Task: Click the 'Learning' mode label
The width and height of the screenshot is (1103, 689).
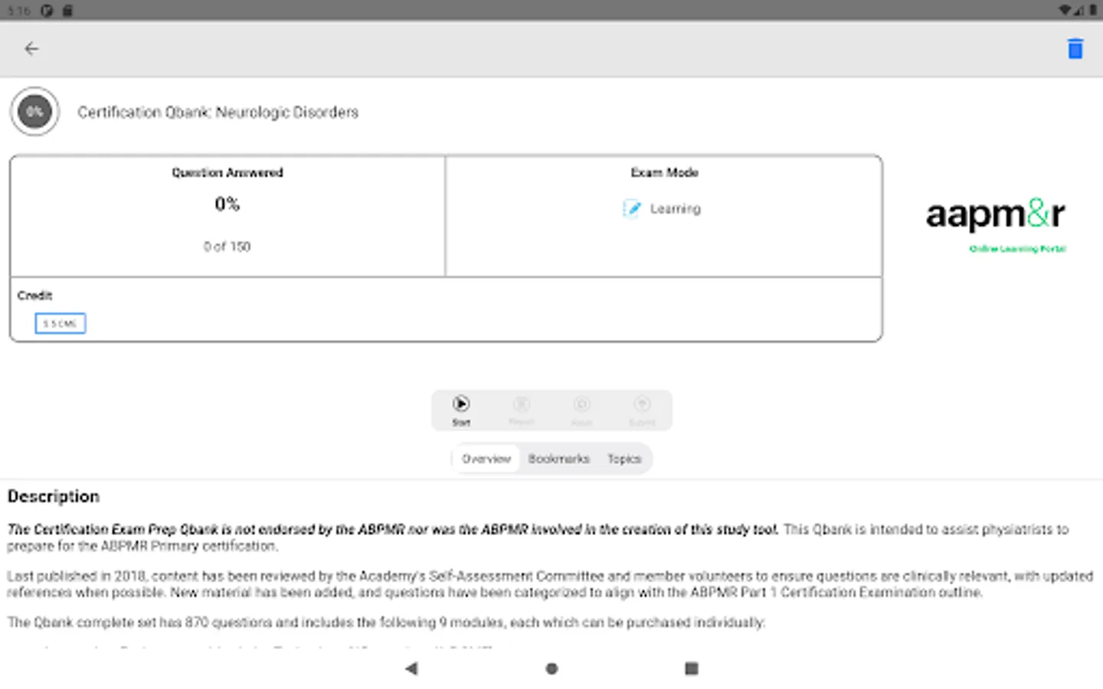Action: coord(676,208)
